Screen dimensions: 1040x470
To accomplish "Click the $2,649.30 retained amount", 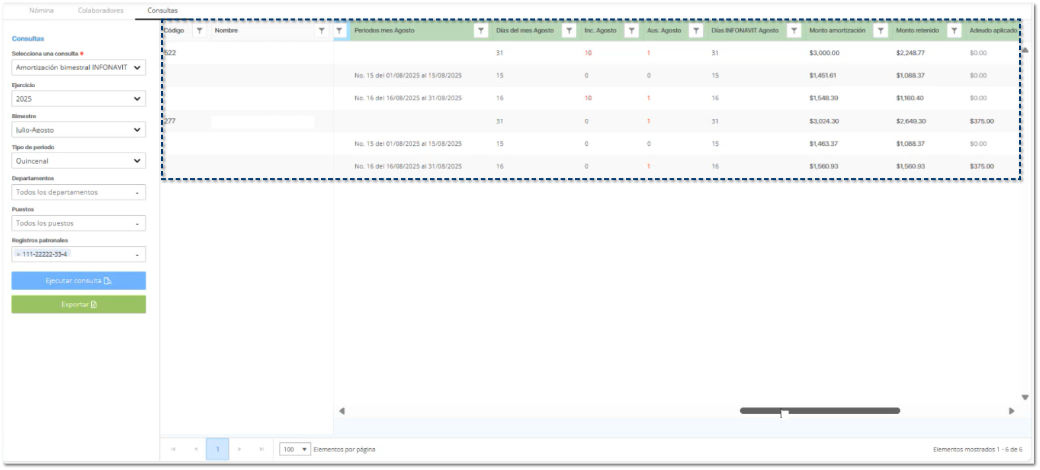I will [911, 121].
